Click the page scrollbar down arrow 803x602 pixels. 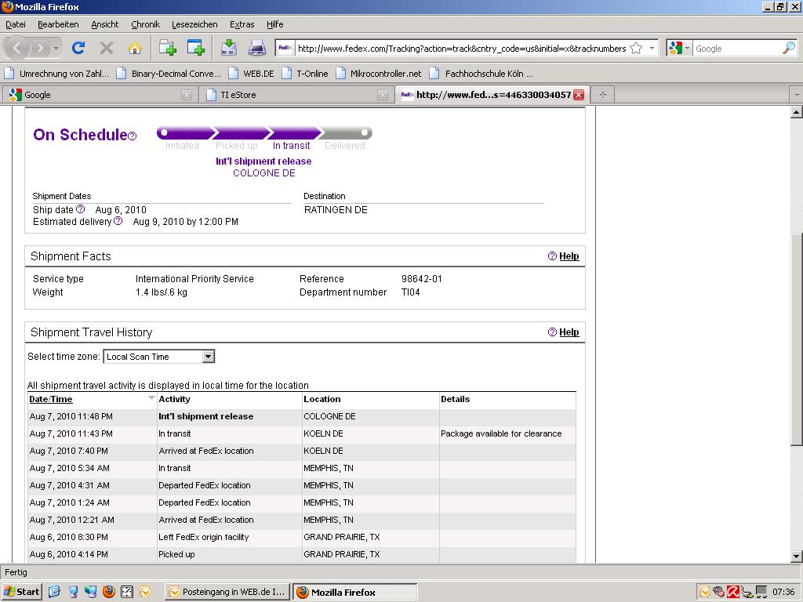(796, 556)
